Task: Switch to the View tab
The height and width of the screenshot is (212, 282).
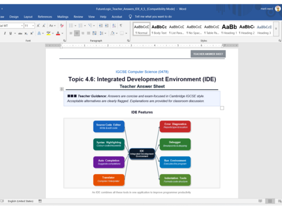Action: pos(91,17)
